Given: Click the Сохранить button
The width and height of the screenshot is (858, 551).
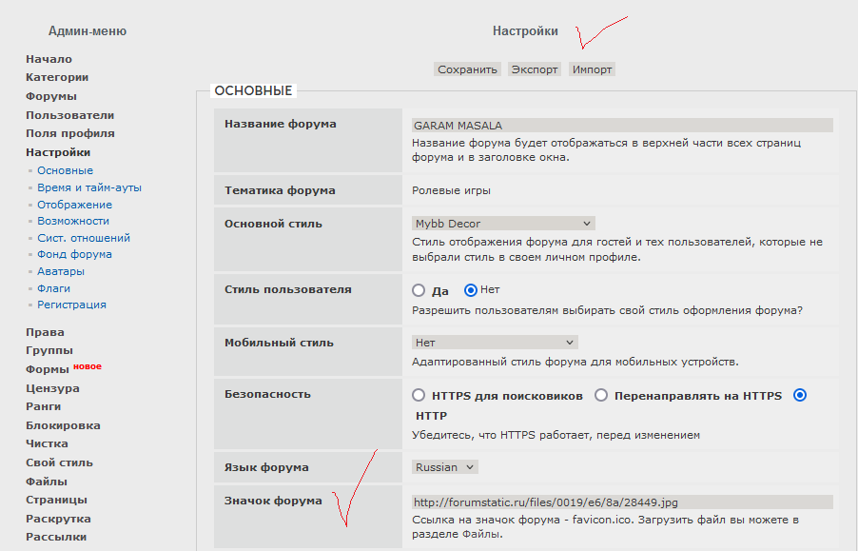Looking at the screenshot, I should [x=467, y=69].
